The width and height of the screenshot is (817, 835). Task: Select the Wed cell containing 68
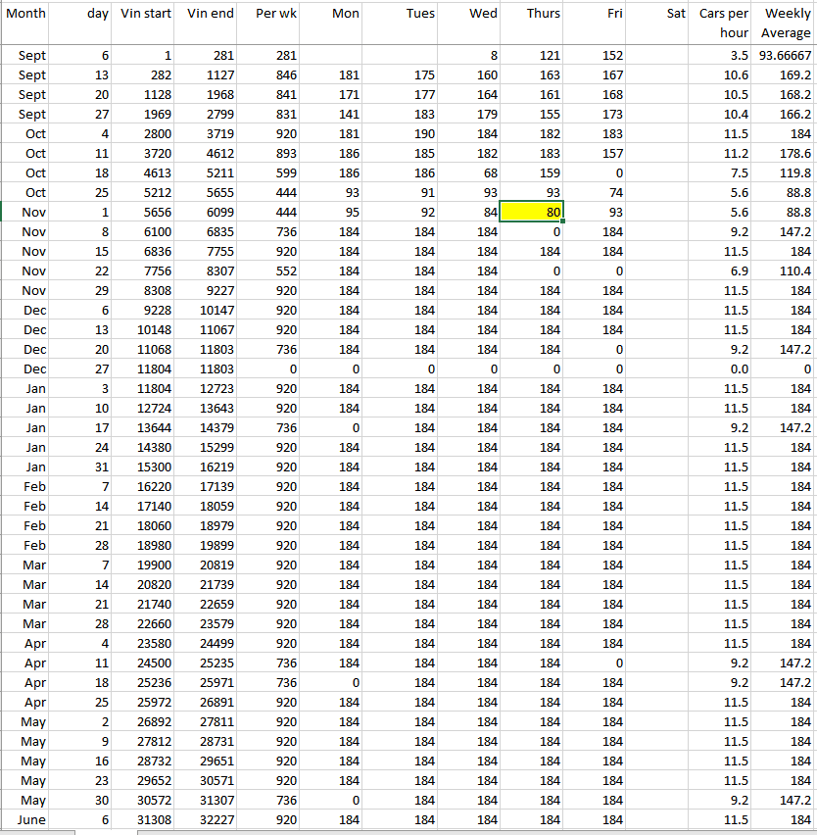click(468, 173)
